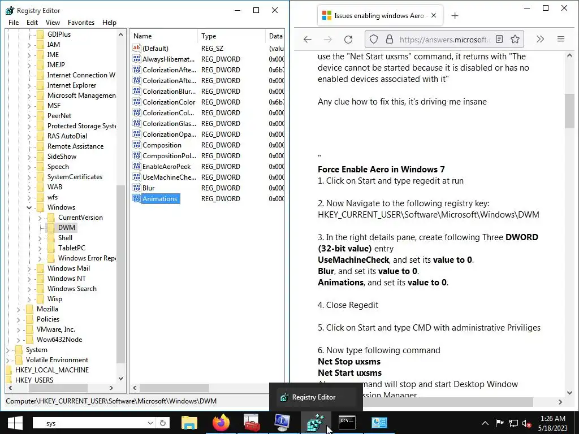Screen dimensions: 579x434
Task: Select the (Default) registry value
Action: (x=155, y=49)
